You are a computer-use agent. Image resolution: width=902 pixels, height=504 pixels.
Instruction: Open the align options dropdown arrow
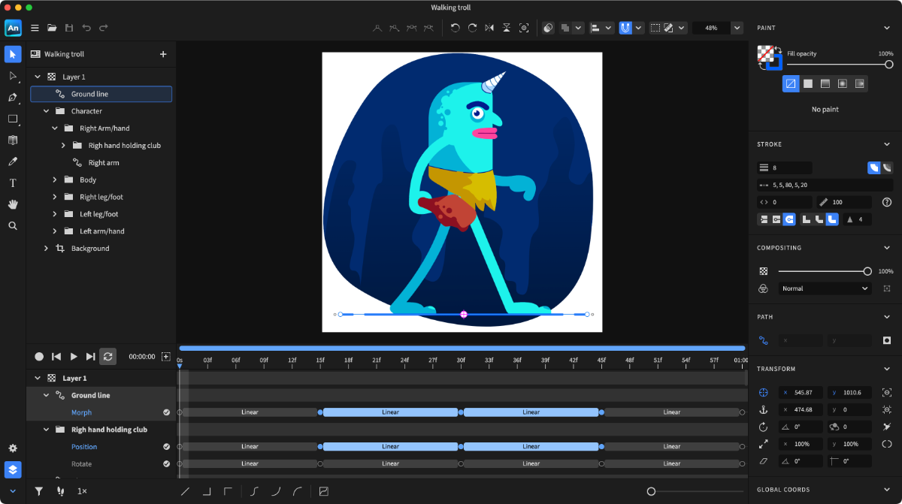pyautogui.click(x=609, y=28)
